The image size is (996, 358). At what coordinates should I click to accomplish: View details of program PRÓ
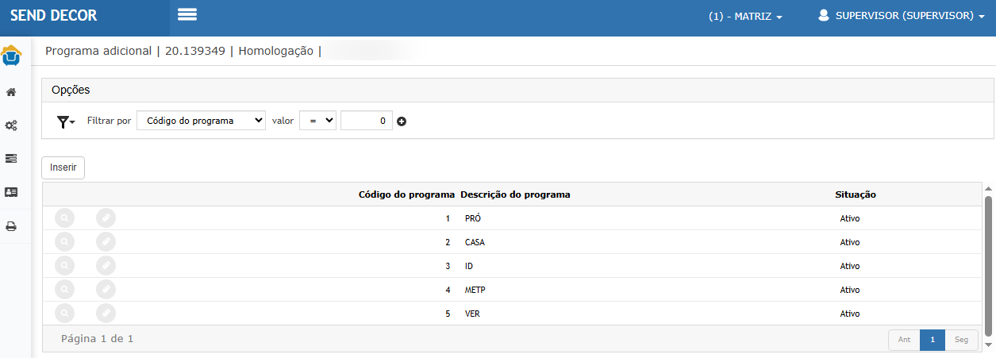64,218
